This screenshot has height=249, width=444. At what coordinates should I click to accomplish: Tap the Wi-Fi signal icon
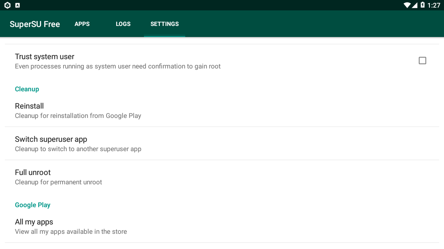click(407, 5)
